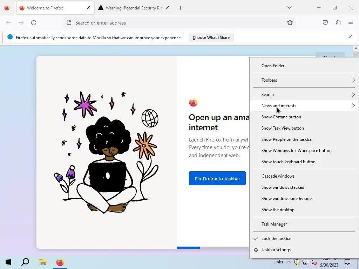Choose Show windows side by side
The image size is (359, 269).
304,199
